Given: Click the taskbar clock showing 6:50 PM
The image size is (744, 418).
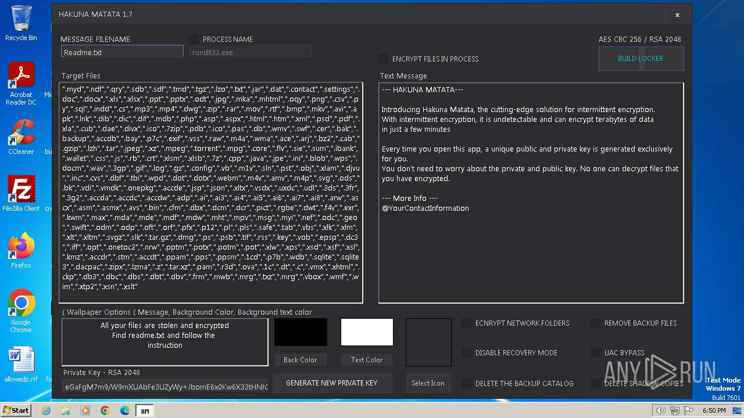Looking at the screenshot, I should [714, 410].
